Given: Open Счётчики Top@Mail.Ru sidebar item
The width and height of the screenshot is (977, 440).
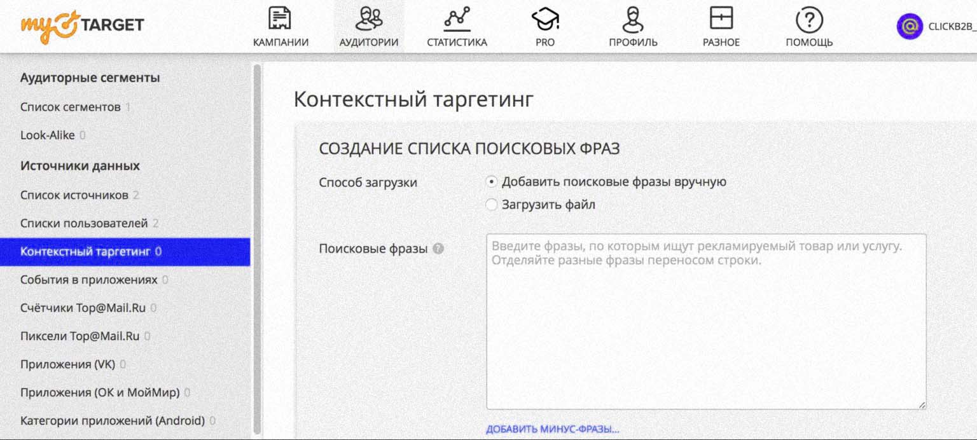Looking at the screenshot, I should [83, 308].
